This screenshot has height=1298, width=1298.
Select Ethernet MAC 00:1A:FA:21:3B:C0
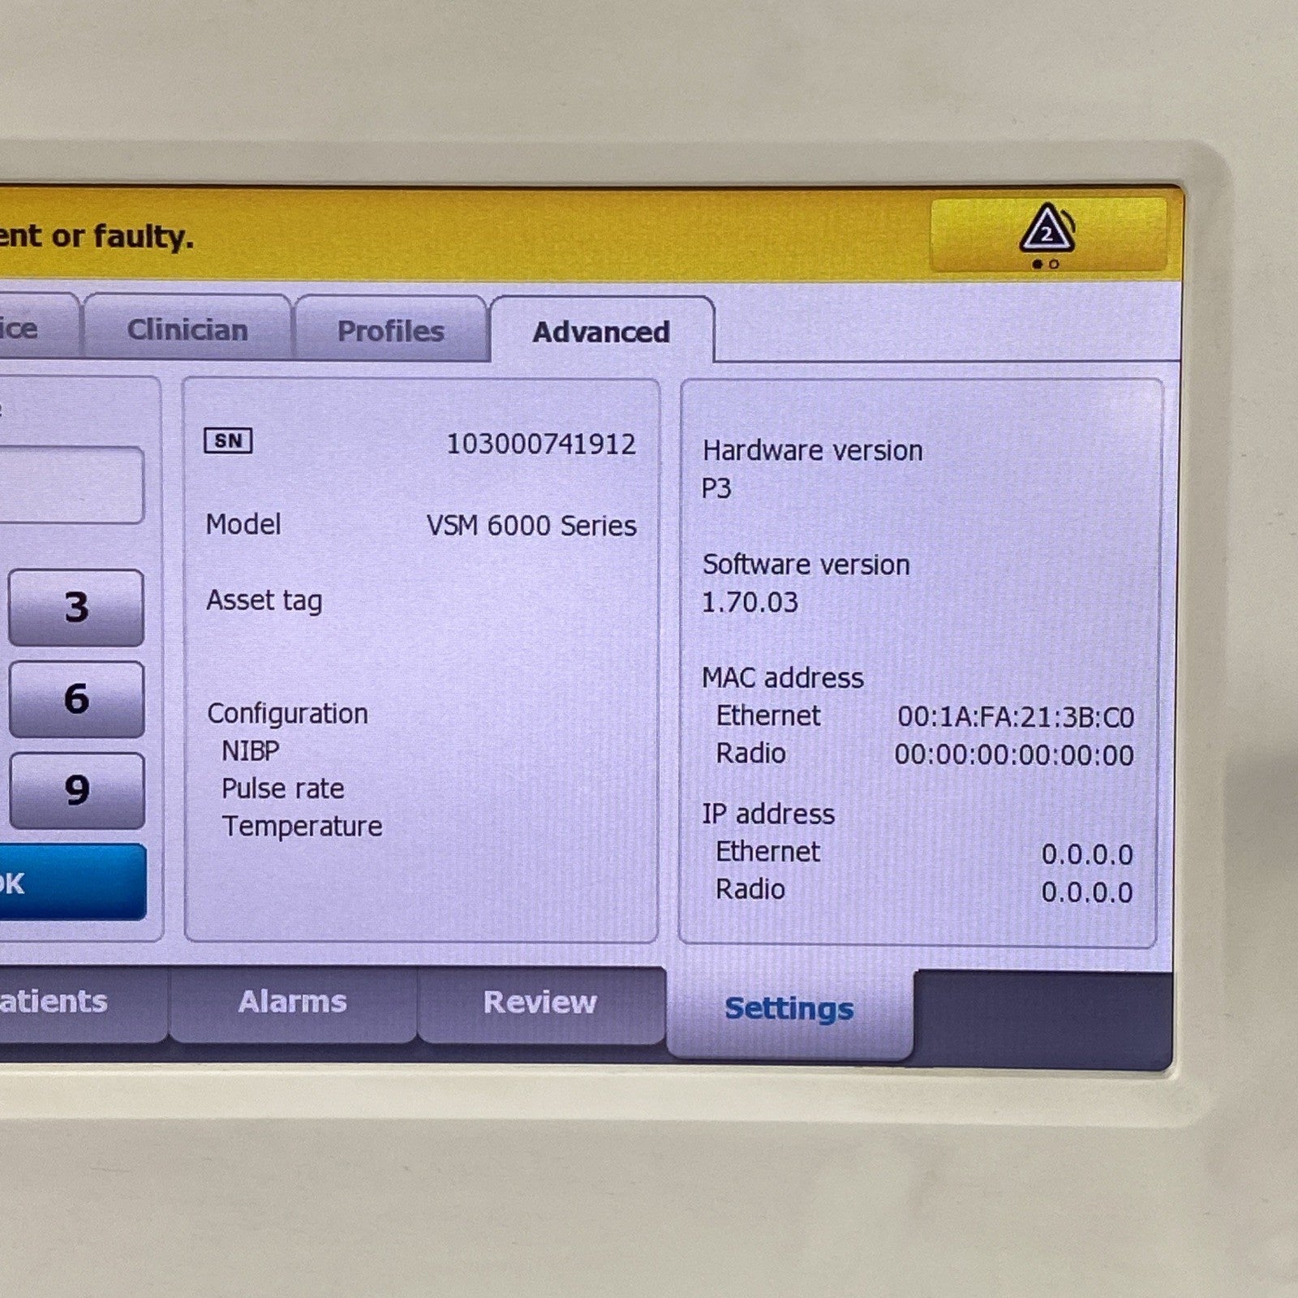point(1016,717)
